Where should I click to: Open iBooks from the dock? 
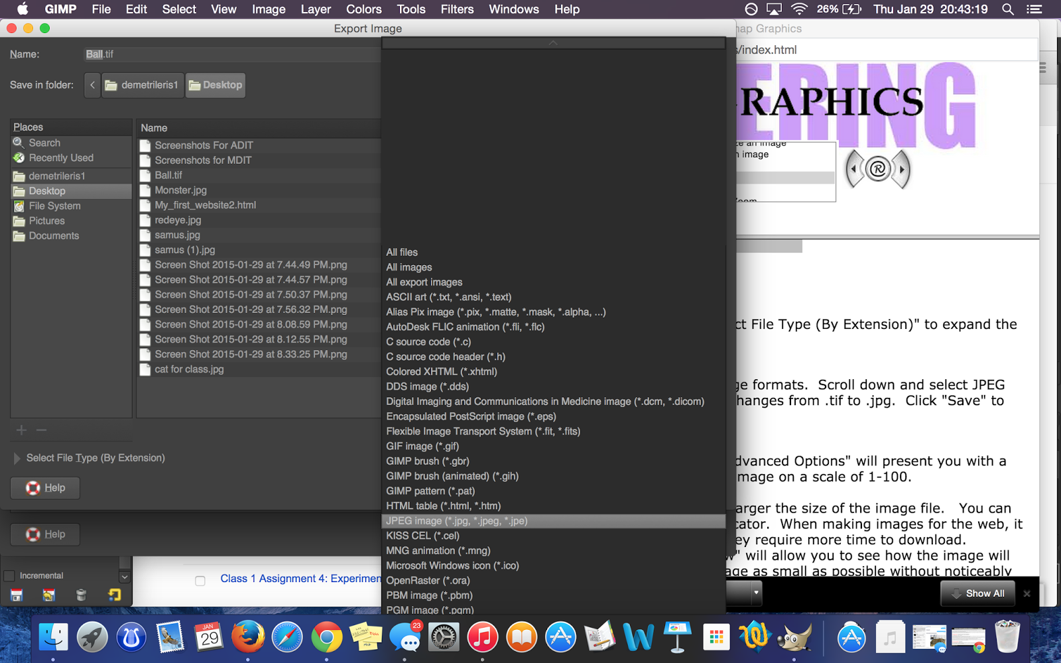pyautogui.click(x=522, y=637)
